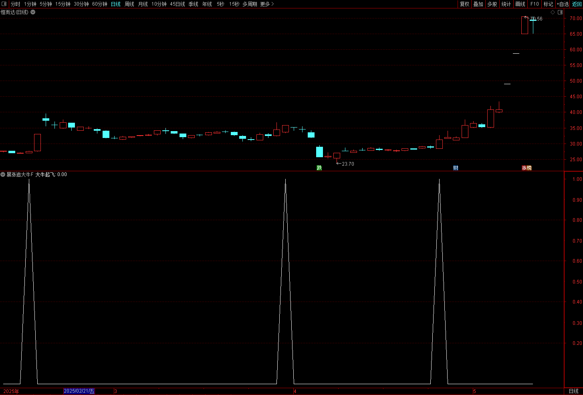This screenshot has width=583, height=395.
Task: Click the 23.70 low price label
Action: (x=348, y=164)
